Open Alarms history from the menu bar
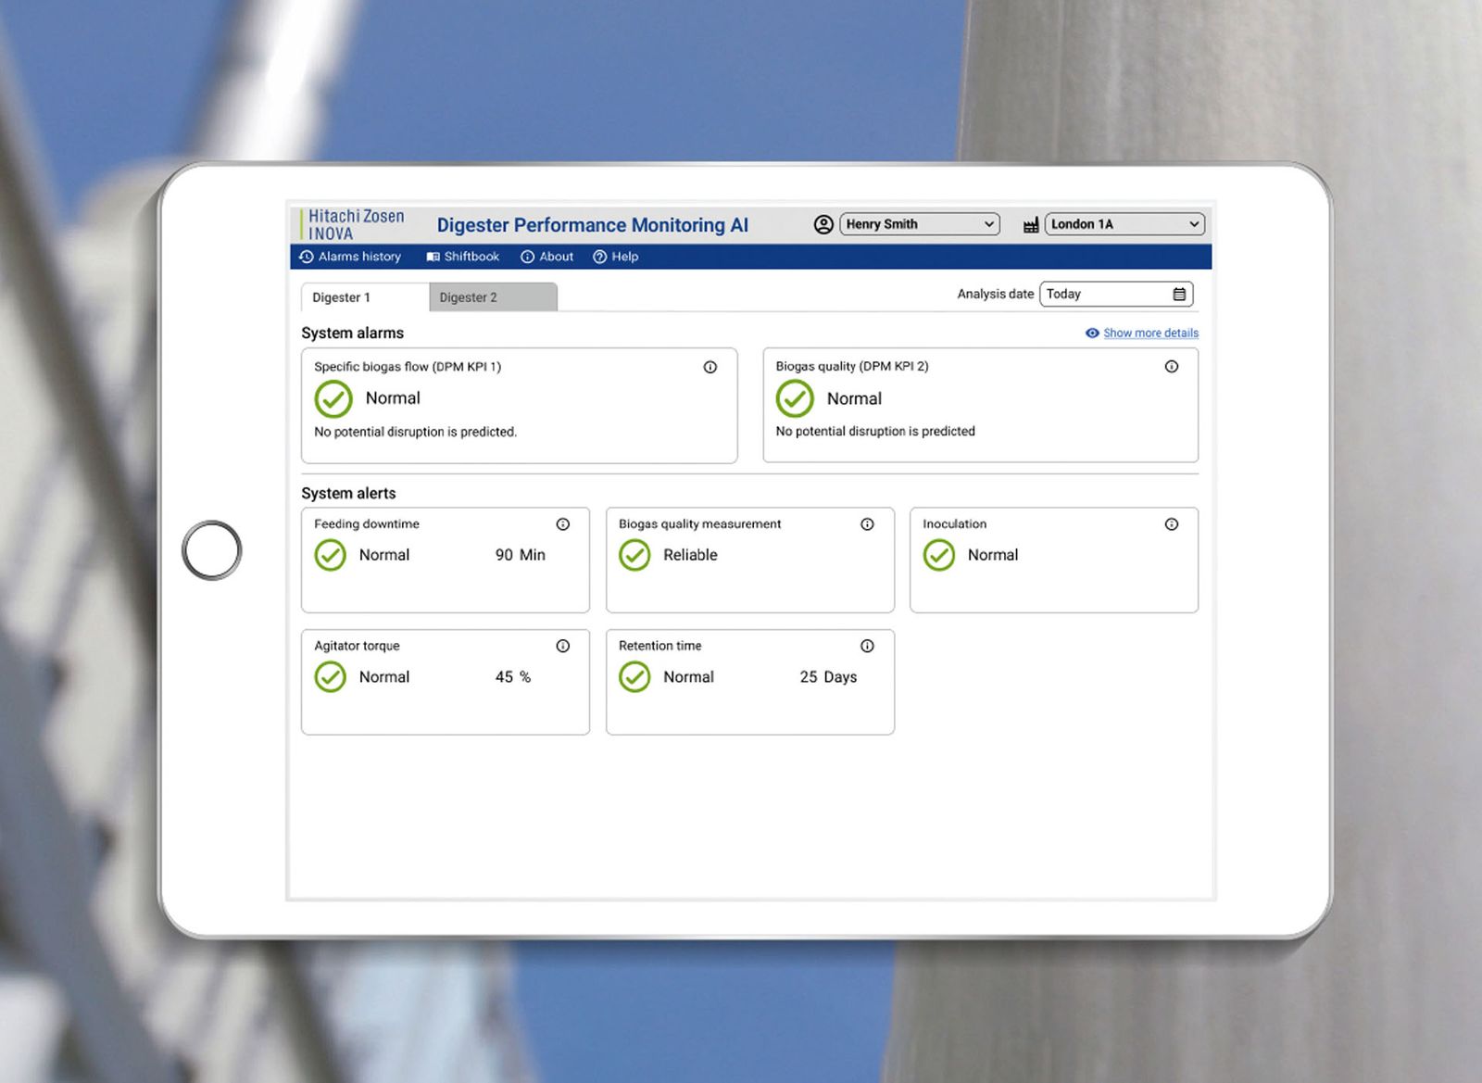The image size is (1482, 1083). [350, 257]
